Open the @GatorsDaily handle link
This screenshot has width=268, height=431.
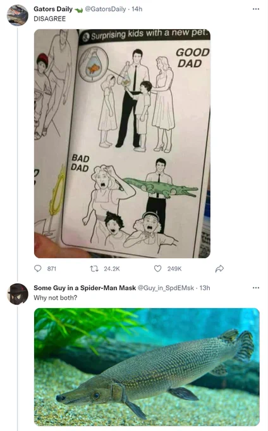(x=106, y=9)
